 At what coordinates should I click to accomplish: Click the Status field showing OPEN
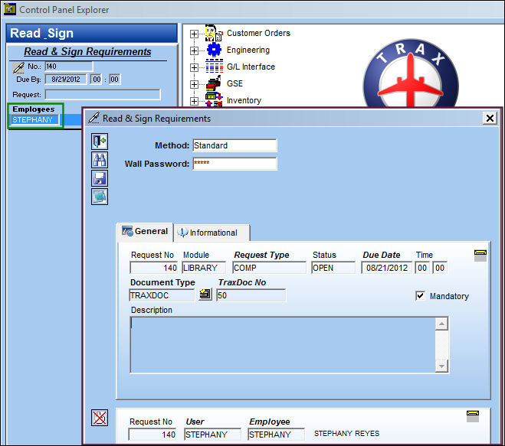333,268
